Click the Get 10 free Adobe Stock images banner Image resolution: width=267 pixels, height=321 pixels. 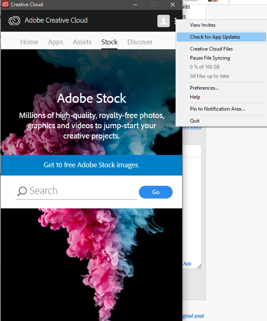click(91, 165)
